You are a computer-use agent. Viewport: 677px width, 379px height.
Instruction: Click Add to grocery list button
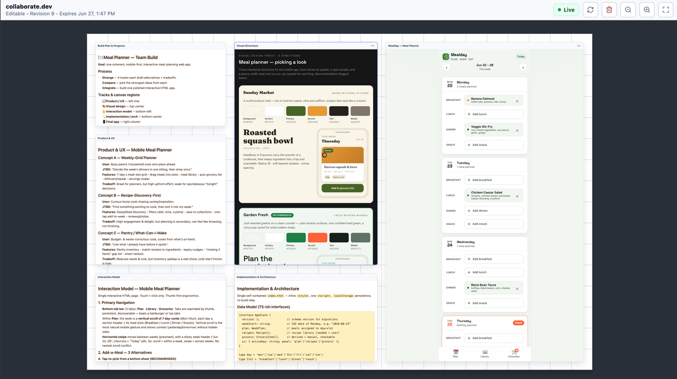pos(342,188)
